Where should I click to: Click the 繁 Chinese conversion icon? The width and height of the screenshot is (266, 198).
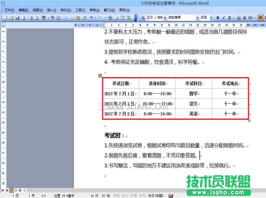44,17
